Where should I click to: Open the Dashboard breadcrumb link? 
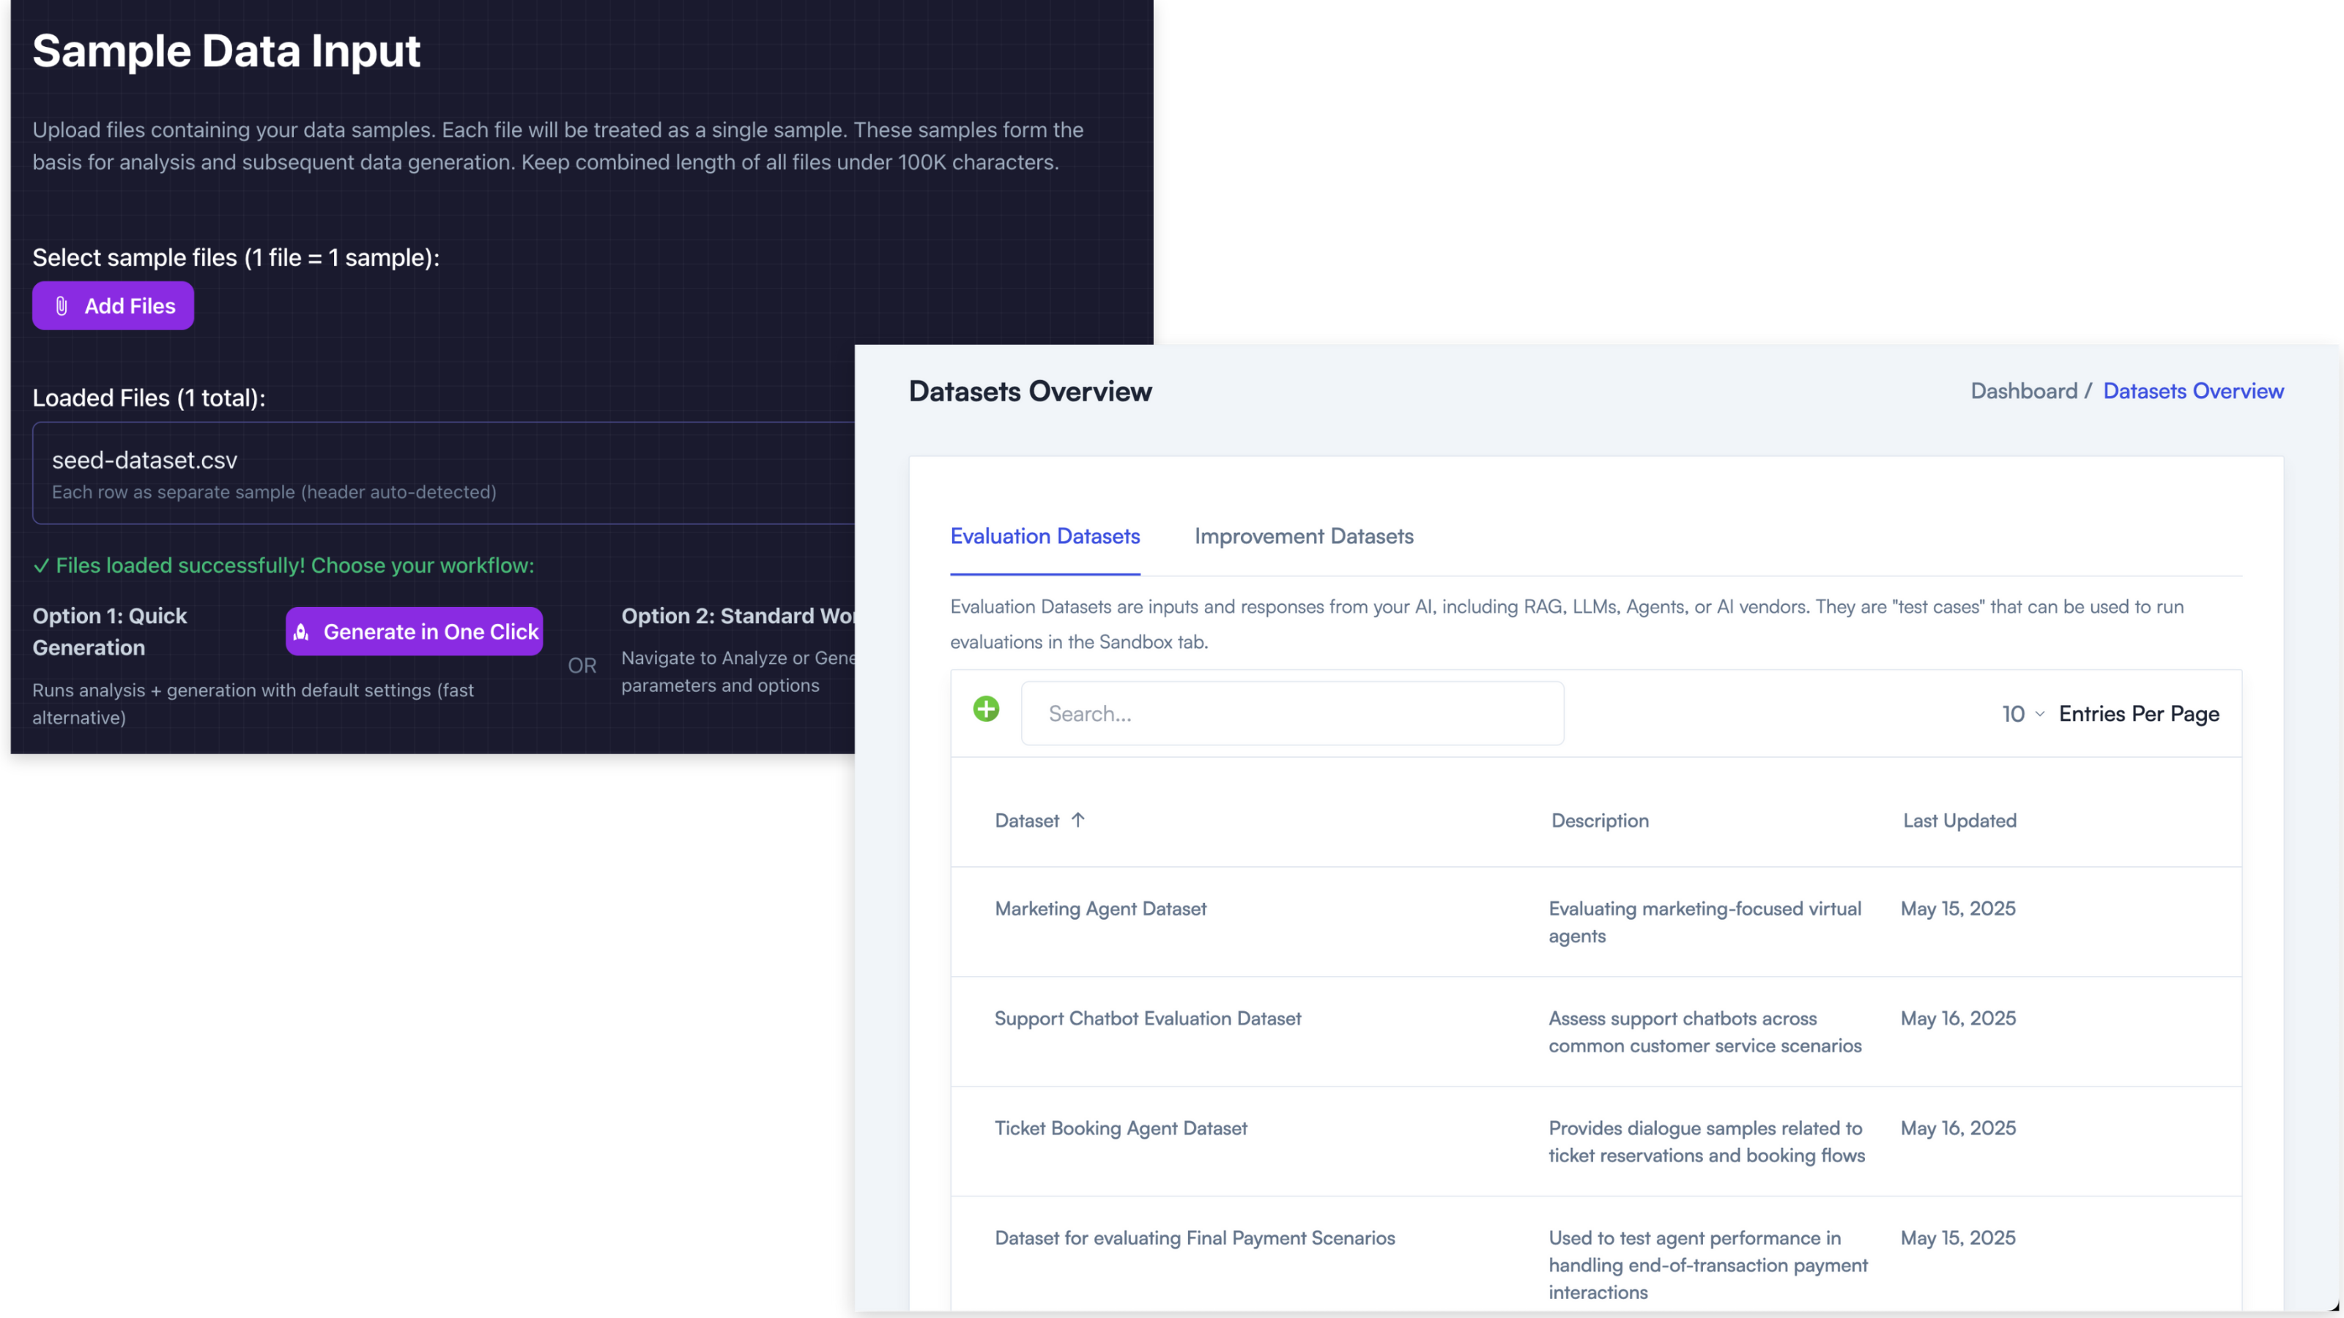[x=2025, y=390]
